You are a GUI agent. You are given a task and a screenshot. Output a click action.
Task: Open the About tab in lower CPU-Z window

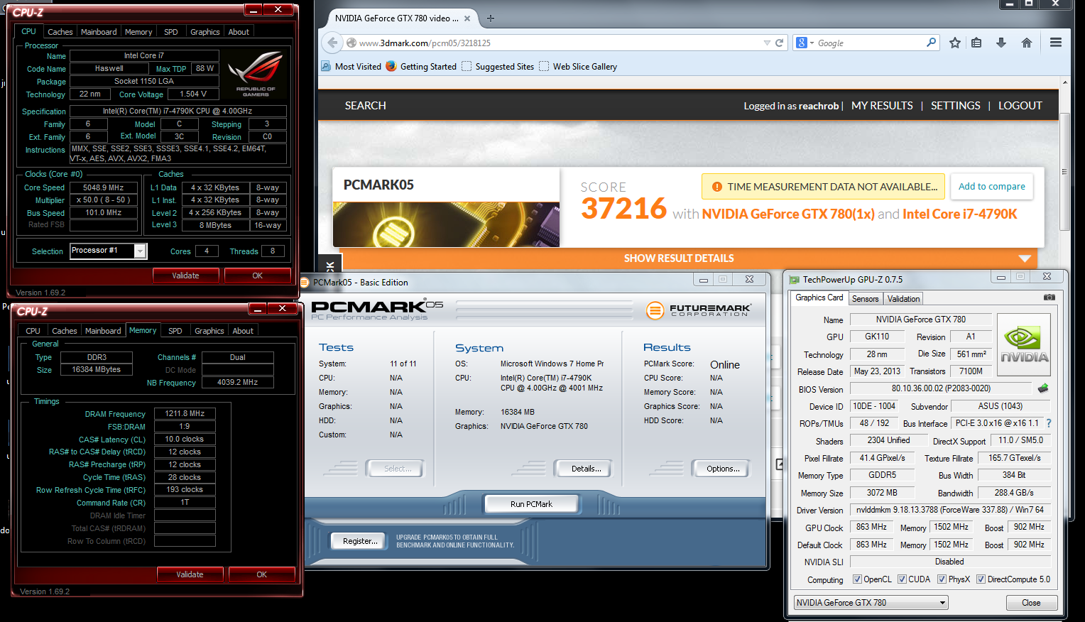[243, 331]
